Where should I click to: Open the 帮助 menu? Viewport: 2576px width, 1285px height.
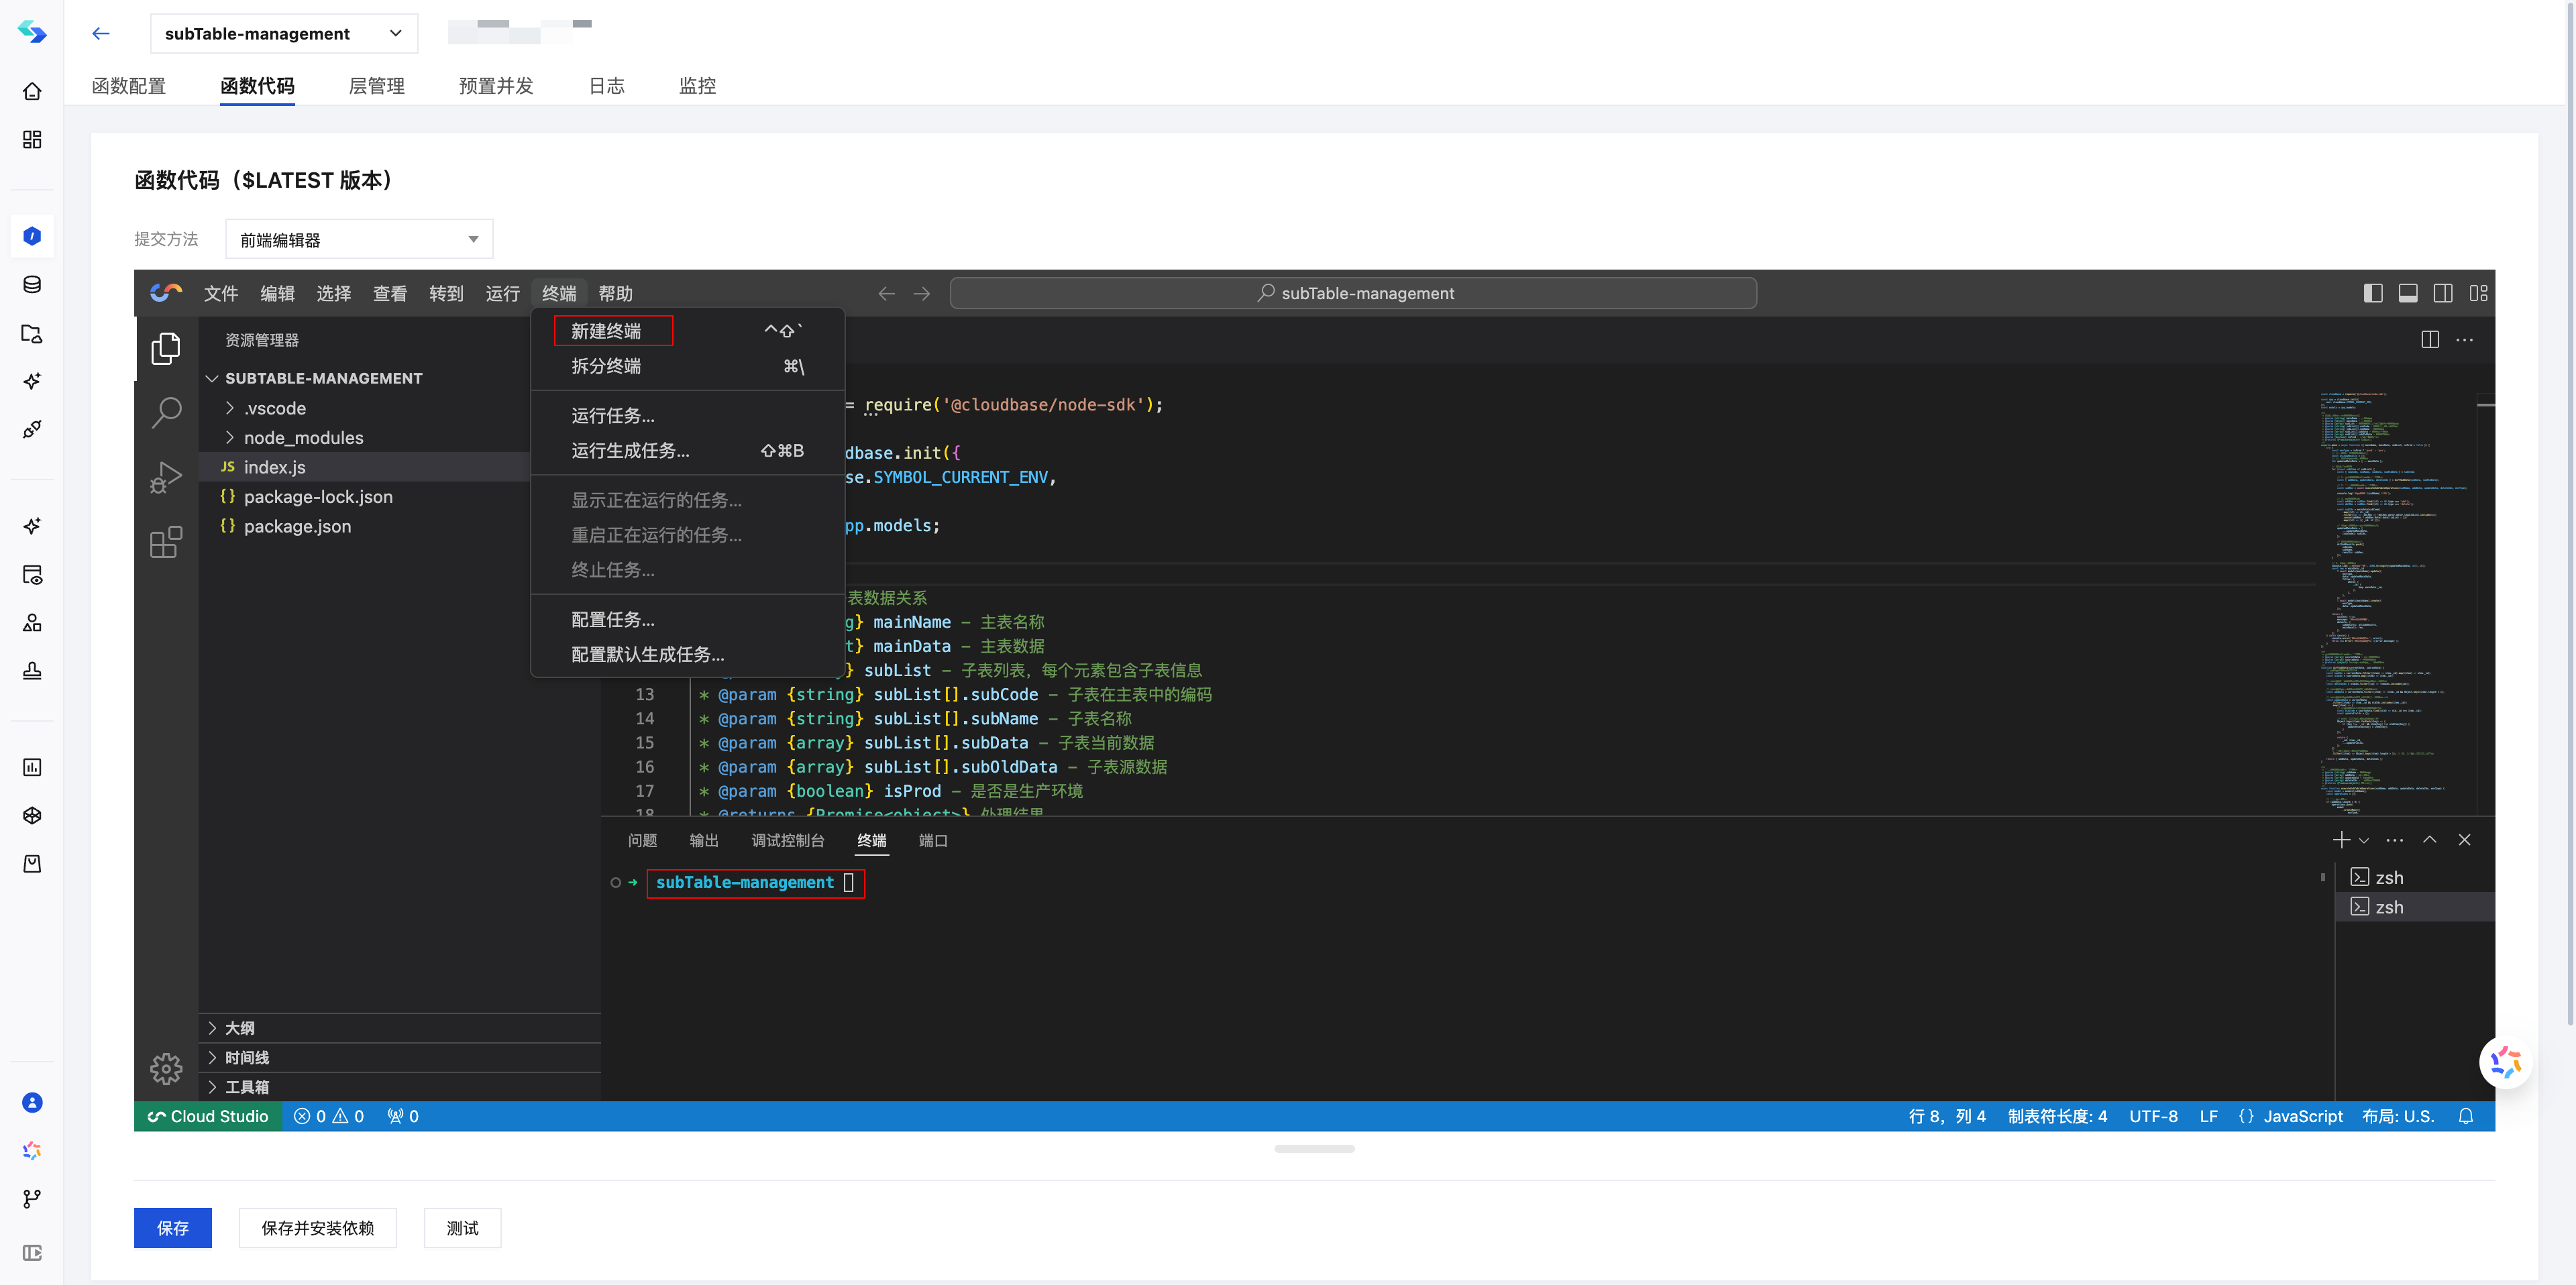click(615, 293)
